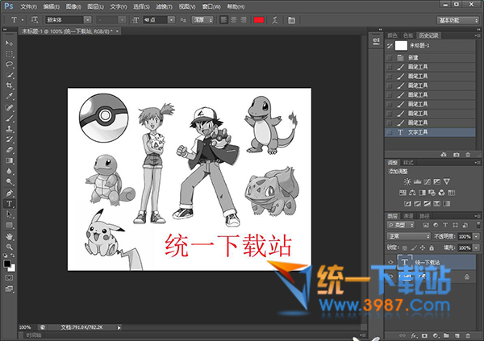Open the 文件 menu

point(28,6)
